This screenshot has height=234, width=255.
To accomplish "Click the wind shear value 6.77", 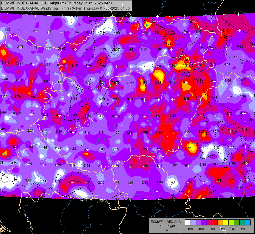I will coord(88,99).
